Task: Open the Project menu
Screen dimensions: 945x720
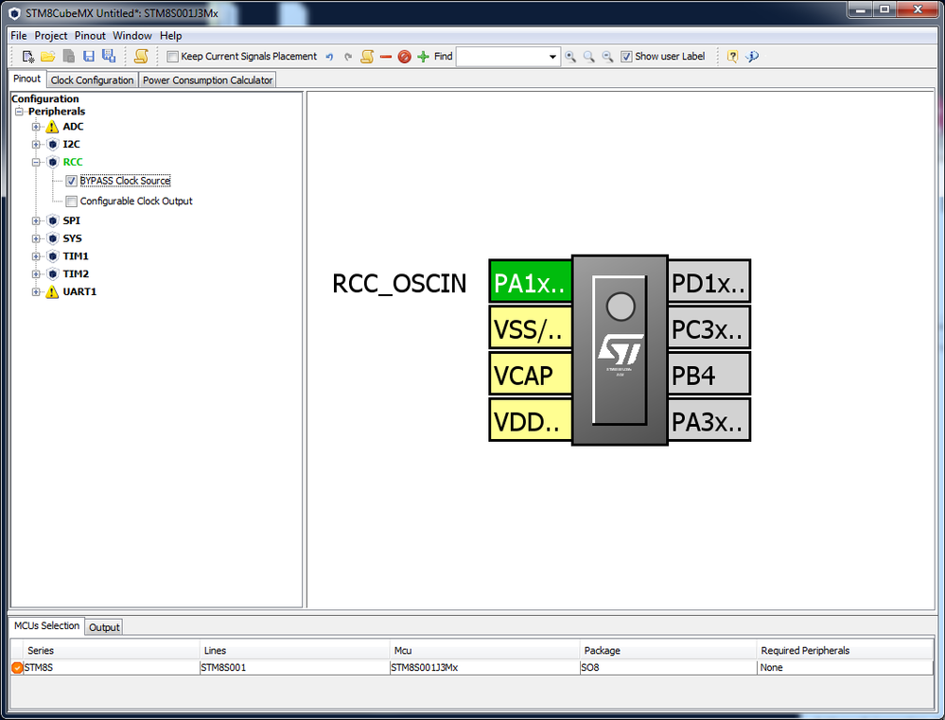Action: [51, 36]
